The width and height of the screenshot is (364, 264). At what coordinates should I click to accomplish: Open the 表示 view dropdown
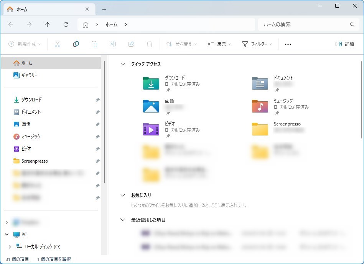[219, 44]
